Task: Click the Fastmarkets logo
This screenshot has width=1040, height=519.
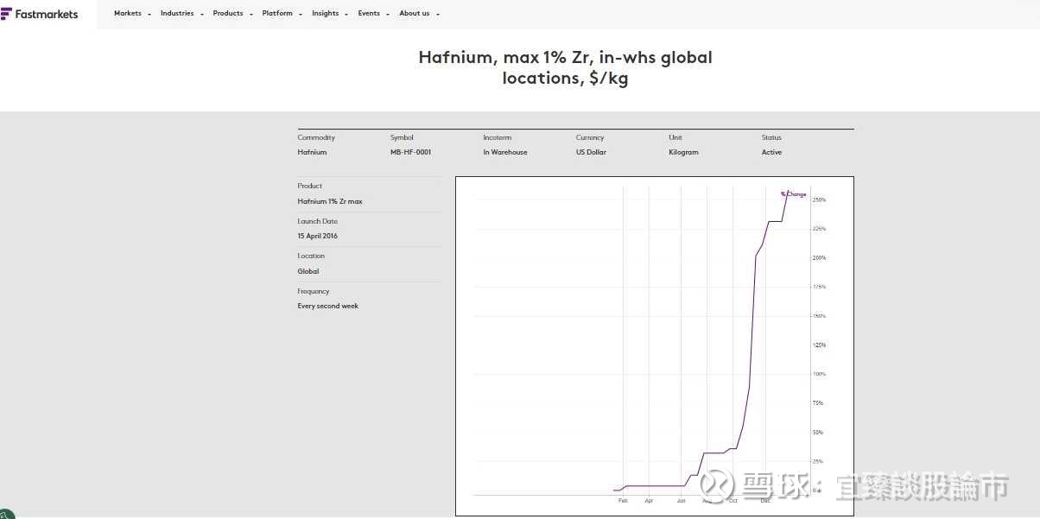Action: (x=40, y=13)
